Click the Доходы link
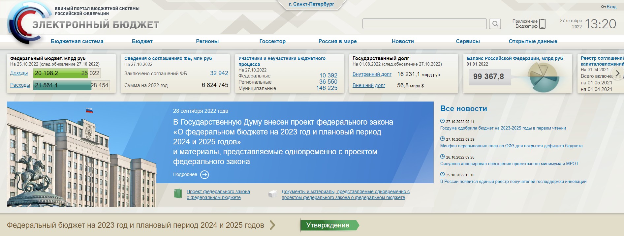The width and height of the screenshot is (624, 236). [x=19, y=73]
